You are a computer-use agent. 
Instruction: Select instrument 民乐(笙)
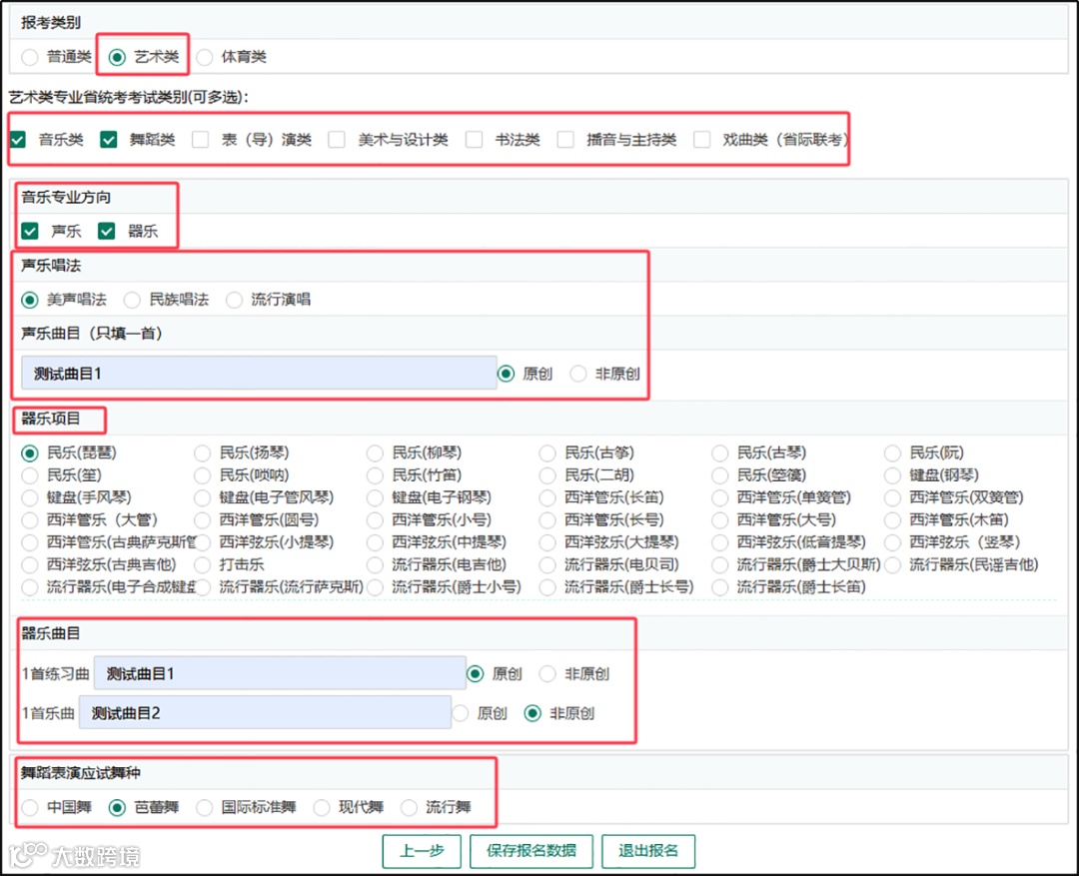pos(30,475)
